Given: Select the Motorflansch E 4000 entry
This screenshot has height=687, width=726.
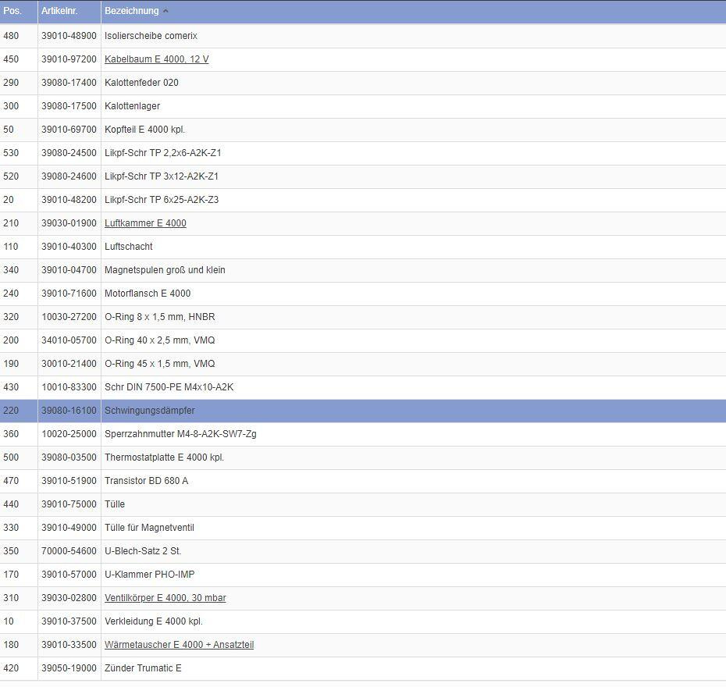Looking at the screenshot, I should pyautogui.click(x=147, y=294).
